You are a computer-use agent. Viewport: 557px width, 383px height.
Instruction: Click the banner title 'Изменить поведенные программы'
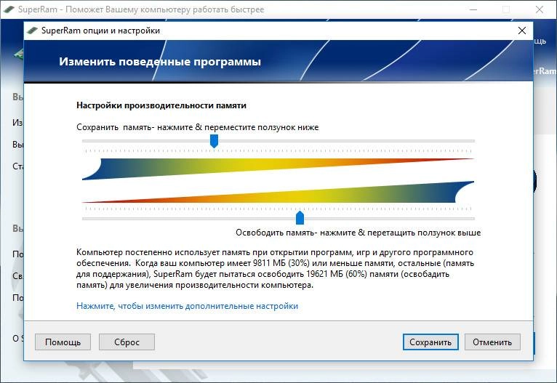click(160, 61)
